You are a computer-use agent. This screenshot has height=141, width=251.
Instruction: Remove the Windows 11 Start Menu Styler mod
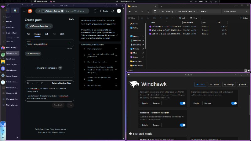(x=156, y=125)
